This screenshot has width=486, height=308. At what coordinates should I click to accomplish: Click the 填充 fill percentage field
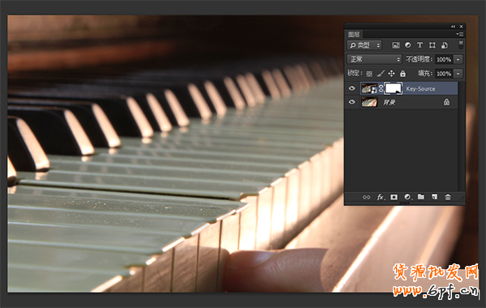pos(444,74)
